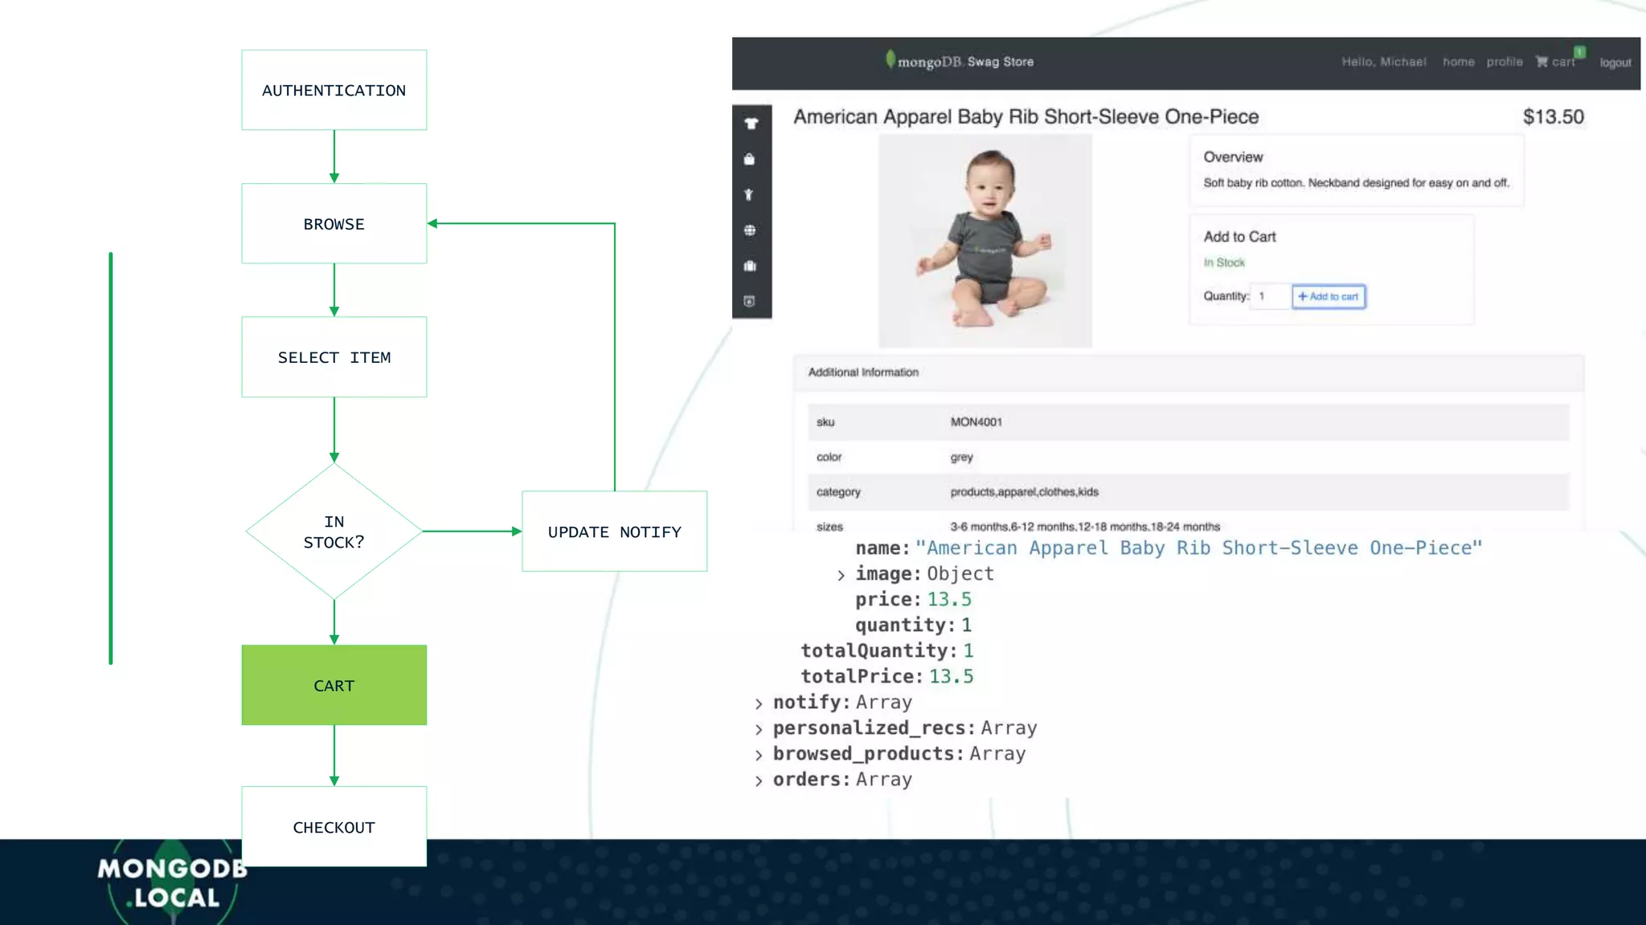
Task: Click the green CART flowchart box
Action: click(x=334, y=685)
